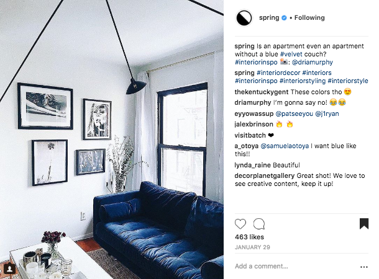Viewport: 379px width, 279px height.
Task: Click the comment speech bubble icon
Action: [x=259, y=224]
